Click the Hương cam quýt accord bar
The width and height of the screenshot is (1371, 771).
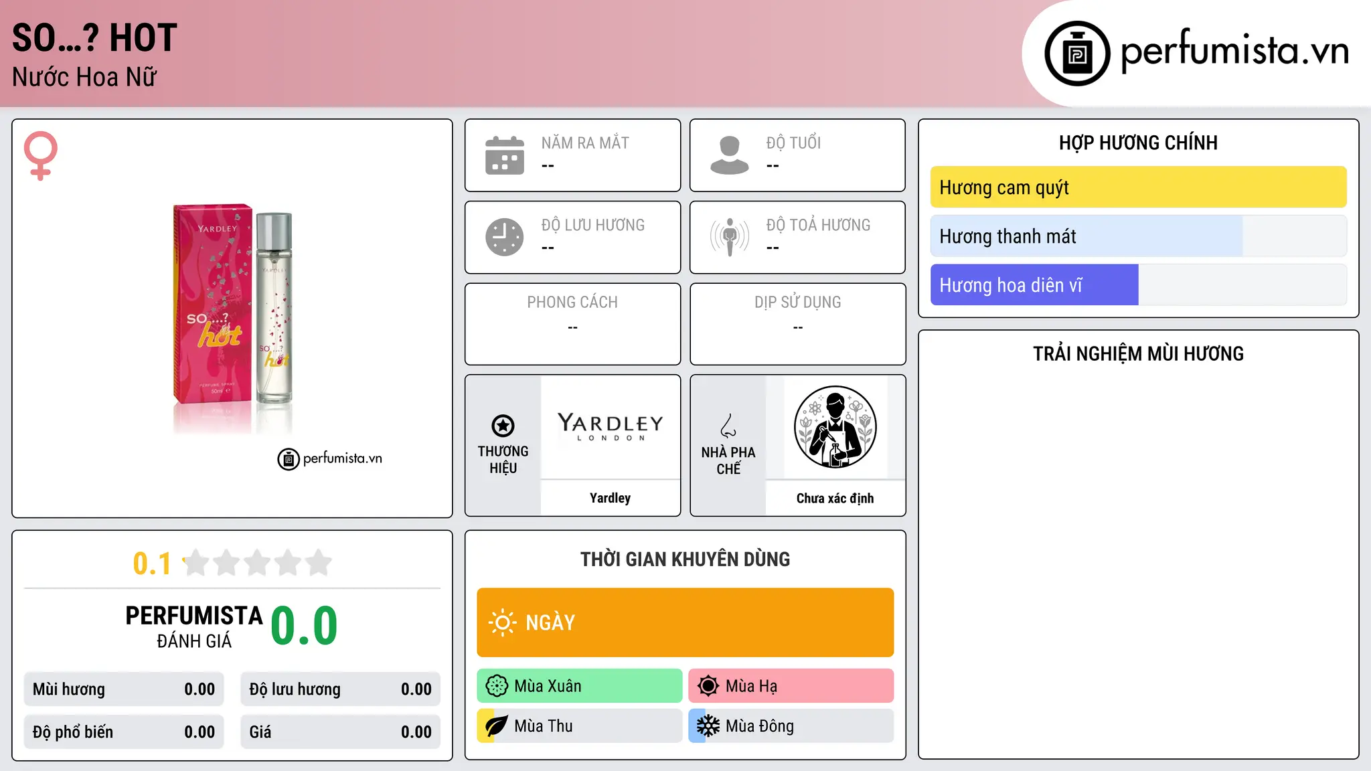click(1139, 187)
